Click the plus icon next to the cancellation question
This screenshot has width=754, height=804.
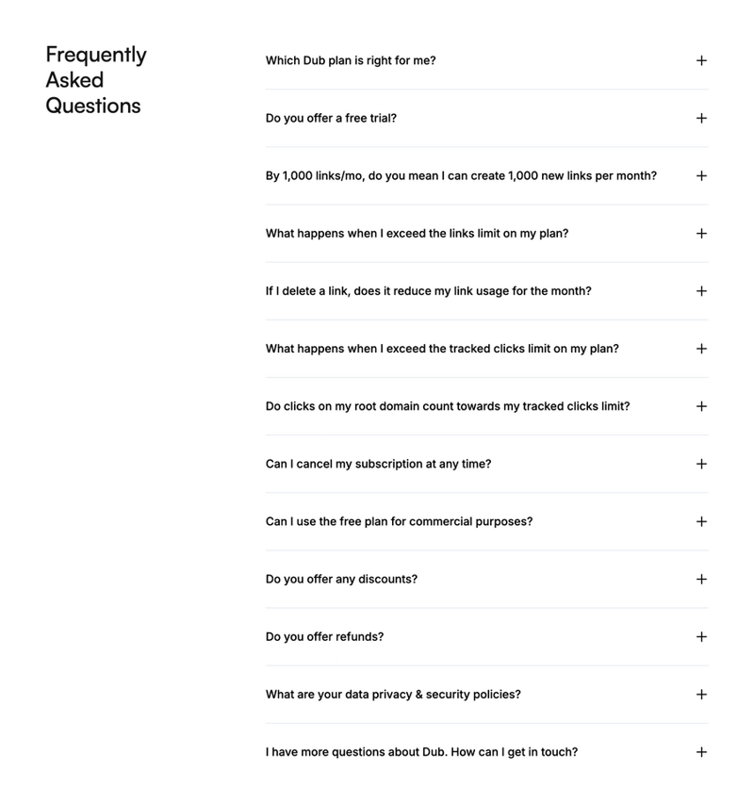point(701,464)
